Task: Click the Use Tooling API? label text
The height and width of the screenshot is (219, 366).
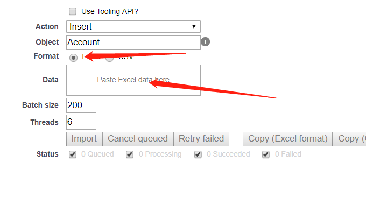Action: point(109,11)
